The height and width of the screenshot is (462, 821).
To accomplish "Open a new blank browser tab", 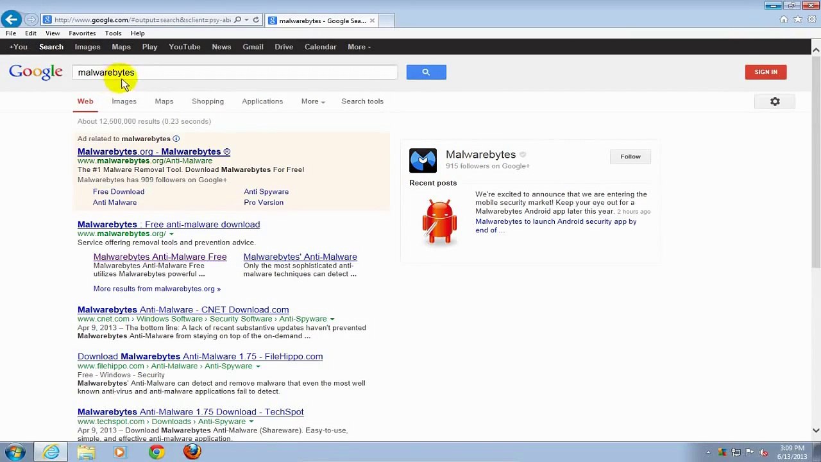I will 386,21.
